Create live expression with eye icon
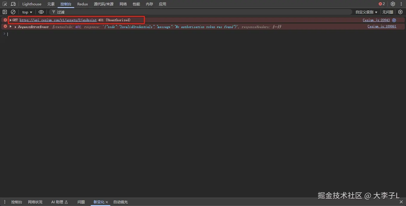 coord(41,12)
